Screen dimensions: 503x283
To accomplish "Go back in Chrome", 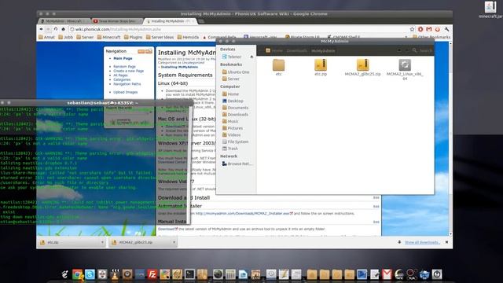I will click(41, 29).
